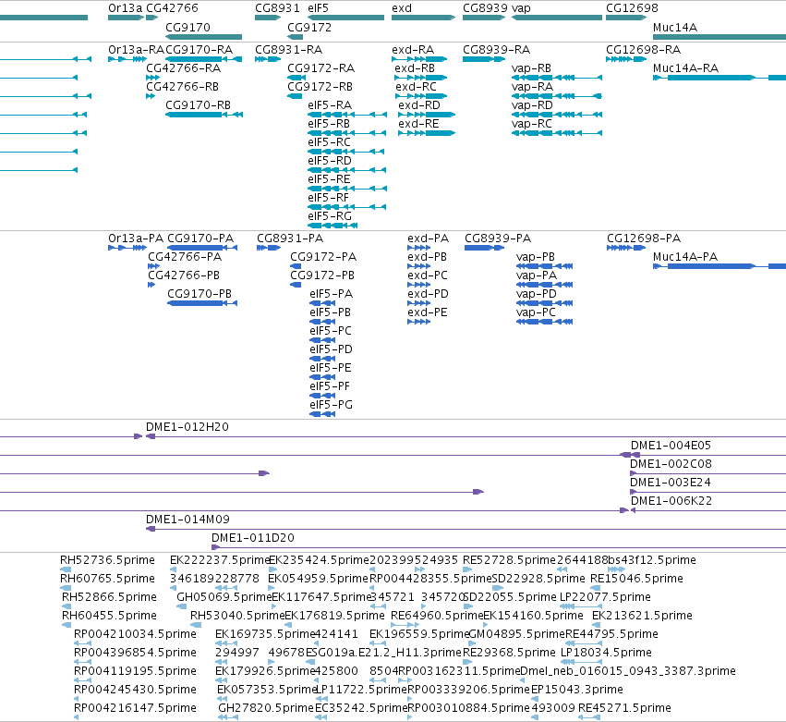Click transcript CG9172-RB

coord(295,96)
